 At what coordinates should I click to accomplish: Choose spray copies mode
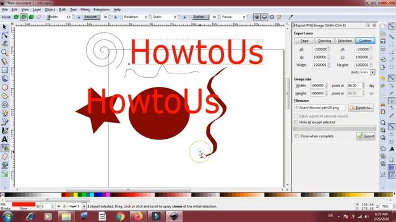[16, 17]
